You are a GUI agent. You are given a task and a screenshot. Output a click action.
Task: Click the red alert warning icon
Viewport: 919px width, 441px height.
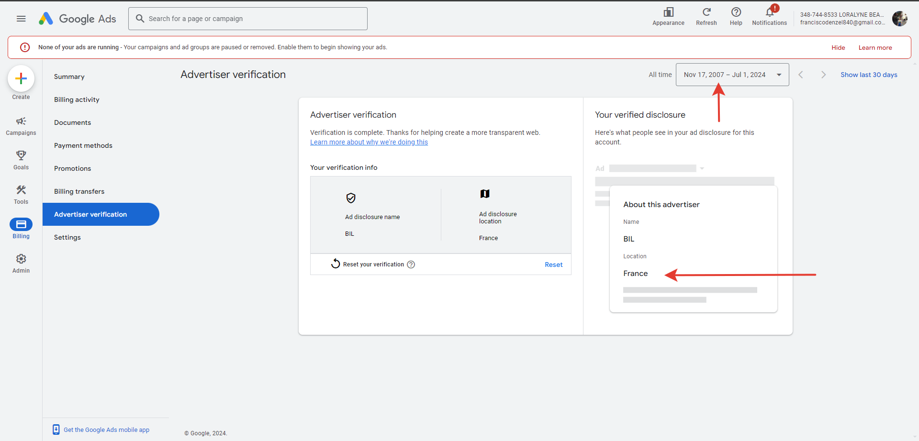point(25,47)
